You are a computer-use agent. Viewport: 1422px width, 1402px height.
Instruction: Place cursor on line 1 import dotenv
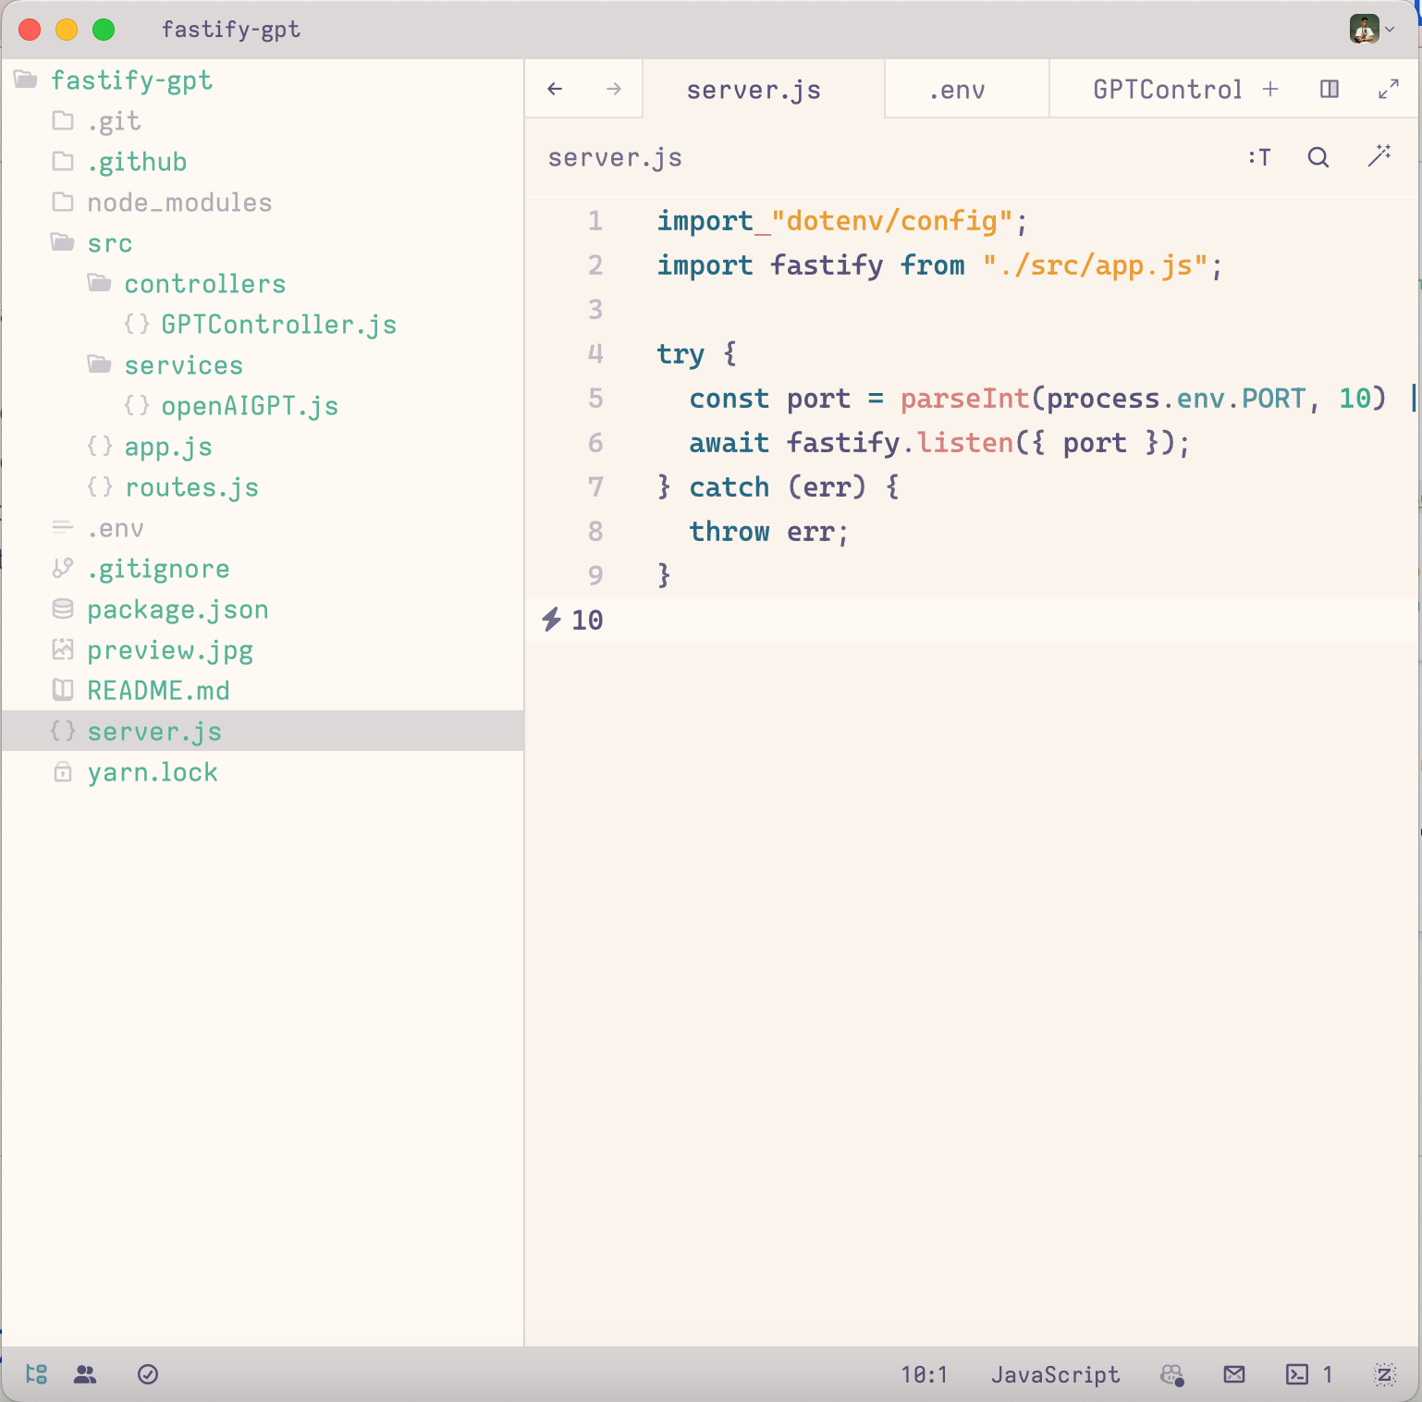[x=842, y=221]
